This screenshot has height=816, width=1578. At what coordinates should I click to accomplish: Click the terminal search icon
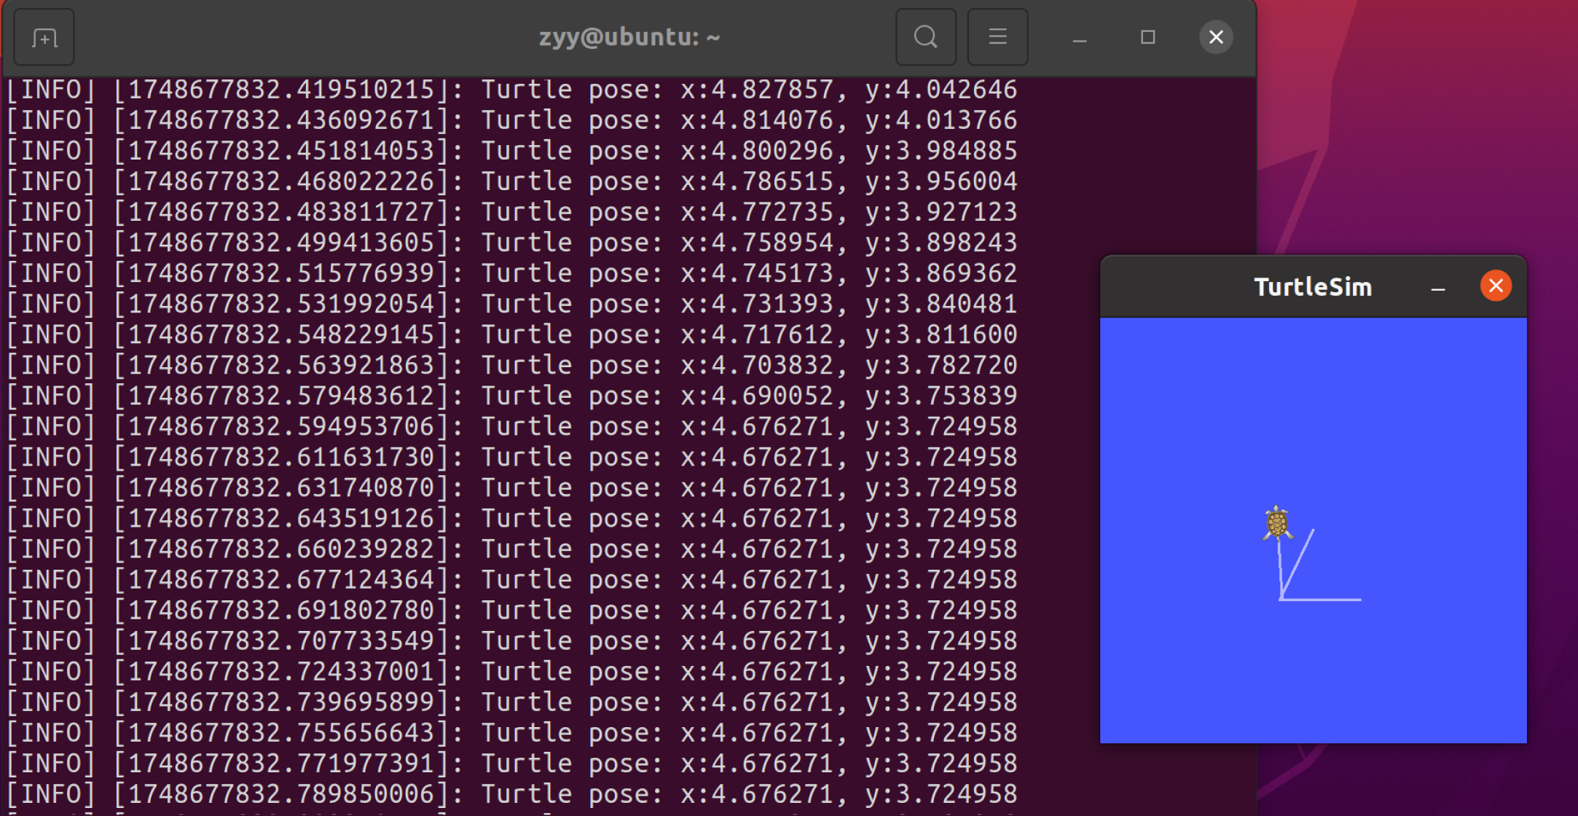click(925, 37)
